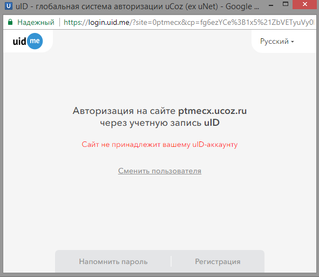
Task: Focus the URL address bar field
Action: pyautogui.click(x=189, y=22)
